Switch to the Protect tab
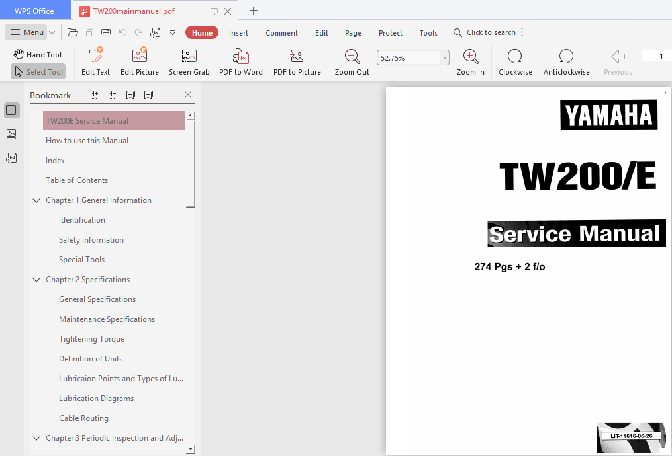 pos(391,33)
